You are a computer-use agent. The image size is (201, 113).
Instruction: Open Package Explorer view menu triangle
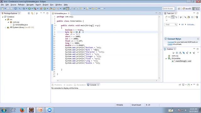coord(41,13)
